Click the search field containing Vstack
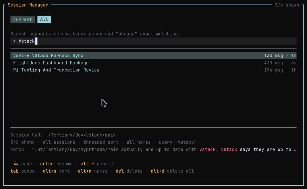Viewport: 307px width, 189px height. coord(153,41)
